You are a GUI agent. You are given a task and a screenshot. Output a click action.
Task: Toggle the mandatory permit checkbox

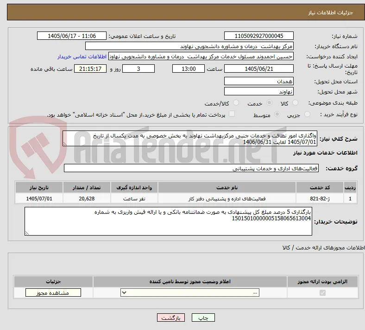coord(322,293)
